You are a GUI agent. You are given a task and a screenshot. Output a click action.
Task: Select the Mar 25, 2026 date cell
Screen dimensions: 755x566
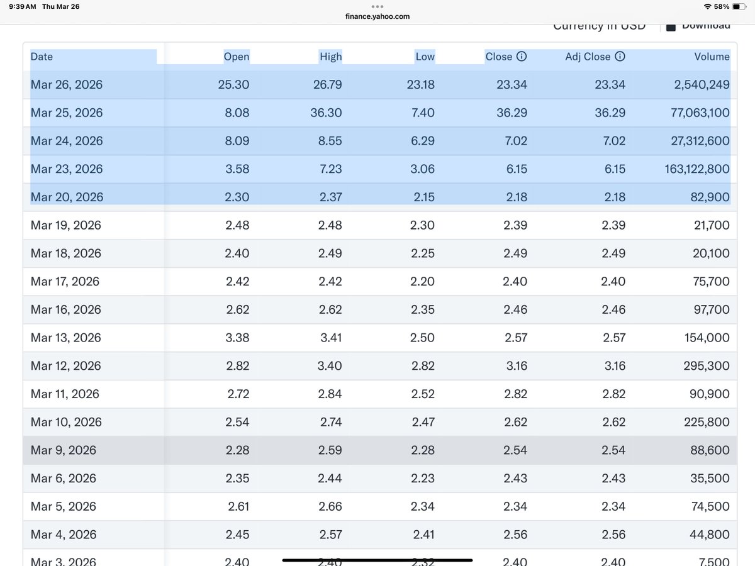(x=67, y=113)
